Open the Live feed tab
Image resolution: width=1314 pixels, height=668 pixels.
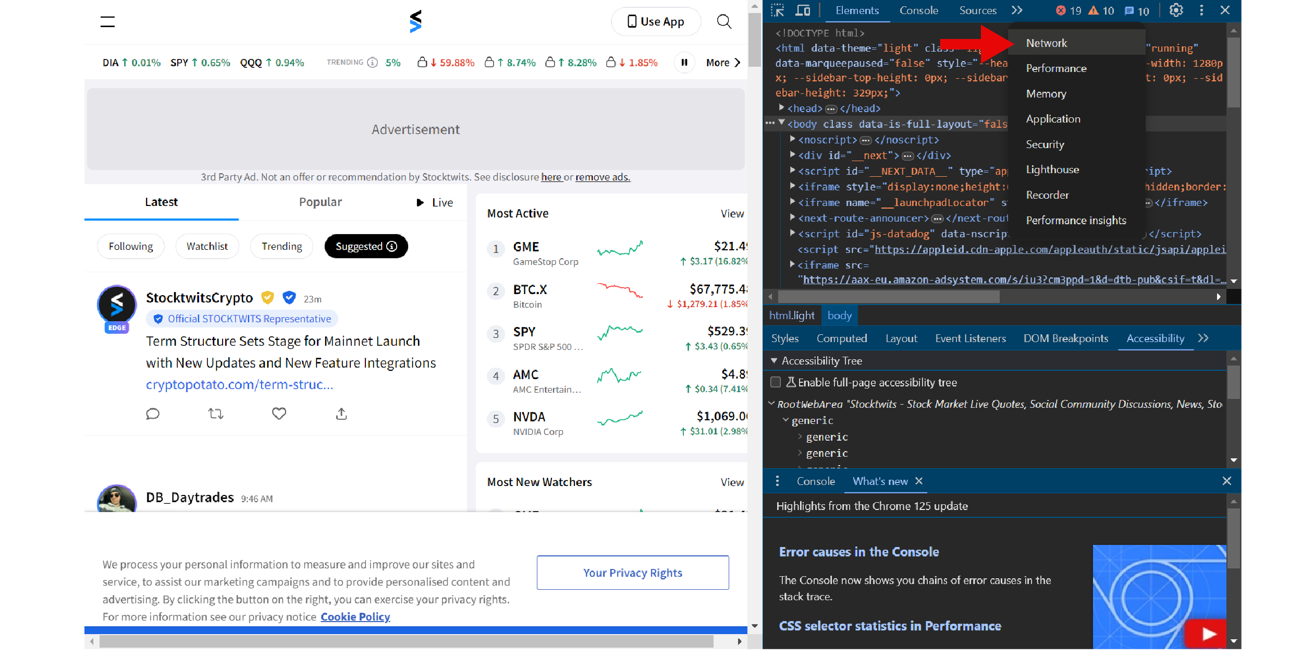tap(435, 202)
